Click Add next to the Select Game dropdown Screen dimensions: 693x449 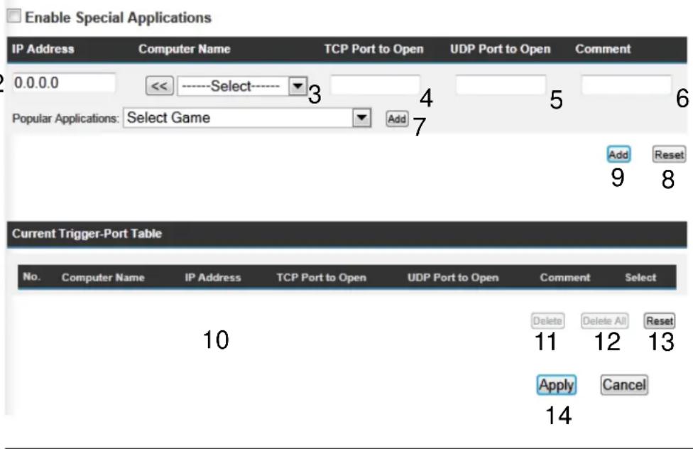click(396, 119)
